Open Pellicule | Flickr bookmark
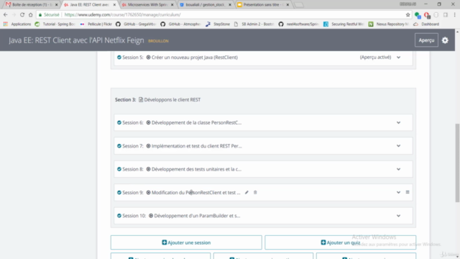460x259 pixels. [96, 24]
